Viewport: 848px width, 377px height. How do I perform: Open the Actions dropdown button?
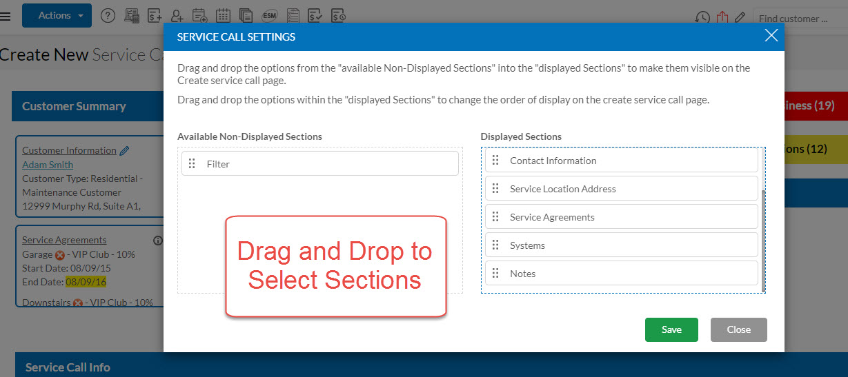point(57,15)
